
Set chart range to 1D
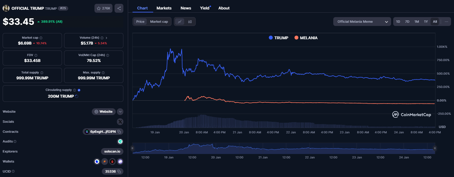398,22
